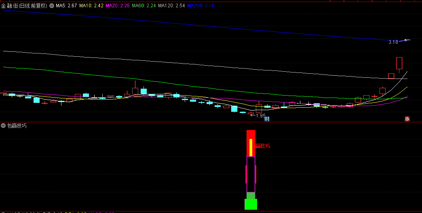Click the red 涨 marker icon

pyautogui.click(x=407, y=119)
